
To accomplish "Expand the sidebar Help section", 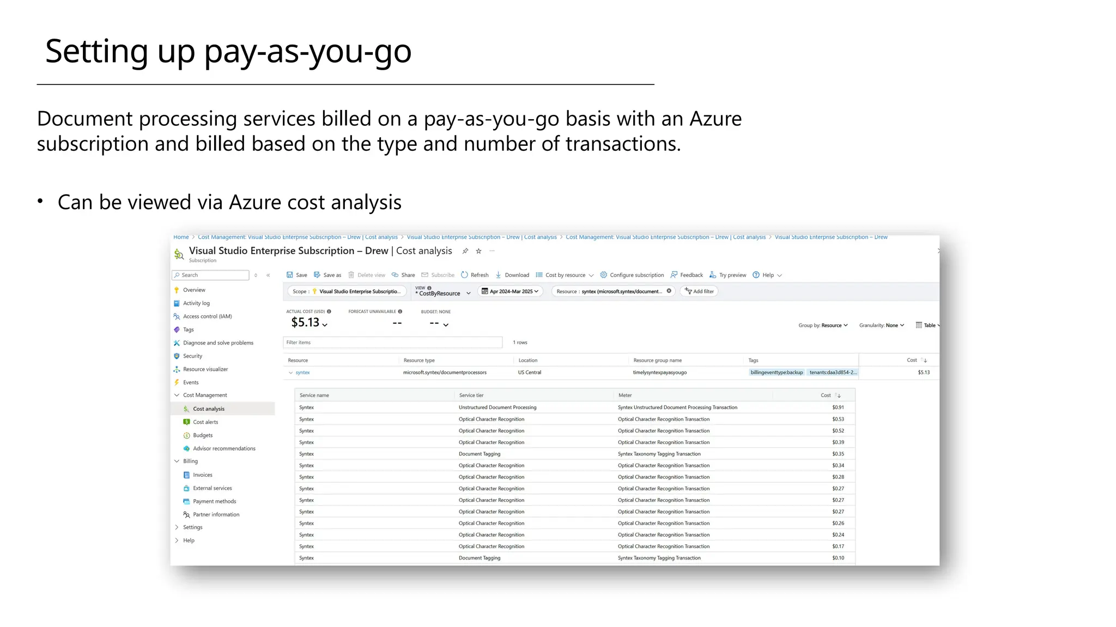I will point(177,540).
